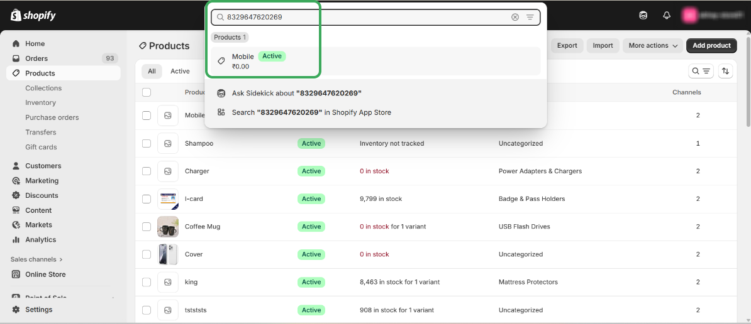Click the Products 1 filter chip

tap(230, 37)
